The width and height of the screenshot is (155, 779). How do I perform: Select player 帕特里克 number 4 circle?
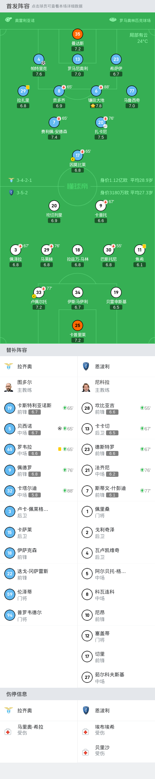pyautogui.click(x=39, y=59)
